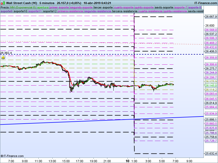Click the 26.306,6 price axis label
Screen dimensions: 218x163
pos(211,64)
